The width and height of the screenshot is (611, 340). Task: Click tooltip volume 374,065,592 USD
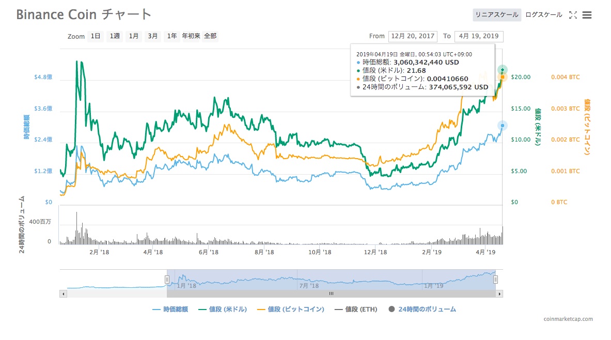pos(458,87)
